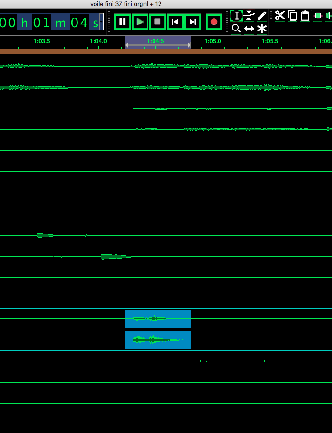Trim audio outside selection icon
This screenshot has height=433, width=332.
coord(318,16)
